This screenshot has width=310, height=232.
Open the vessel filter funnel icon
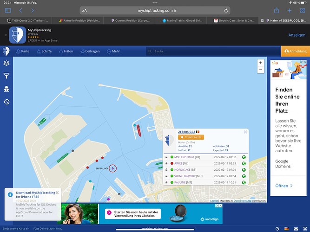(x=7, y=76)
